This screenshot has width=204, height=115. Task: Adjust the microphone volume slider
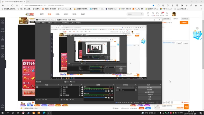pos(95,91)
